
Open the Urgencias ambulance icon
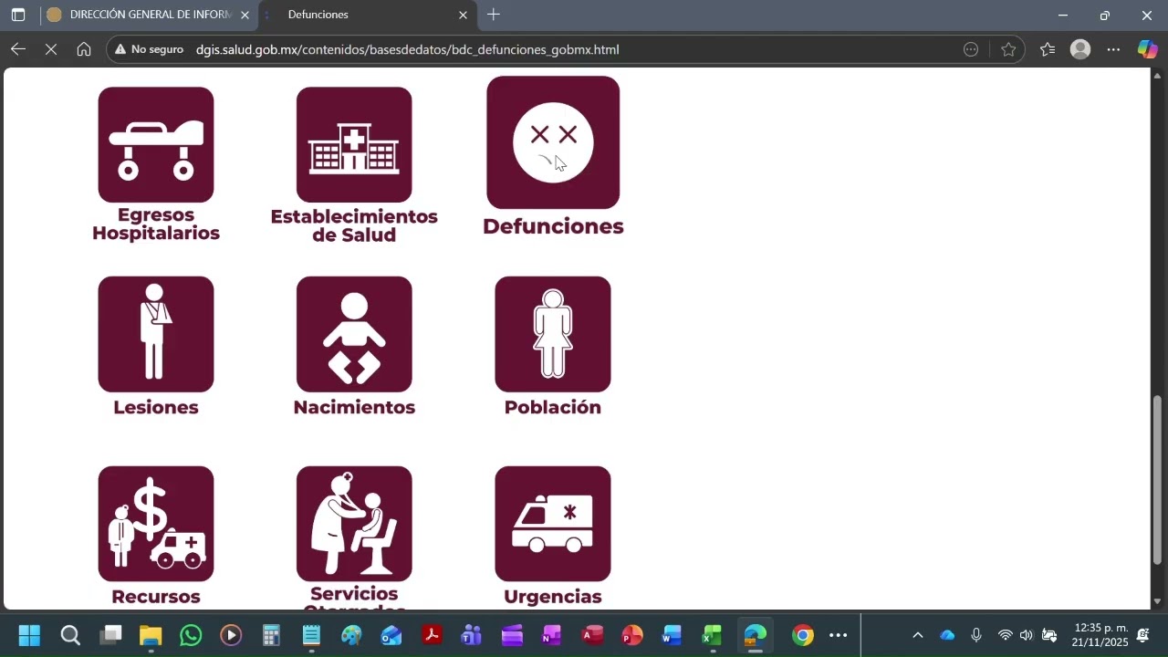coord(553,524)
